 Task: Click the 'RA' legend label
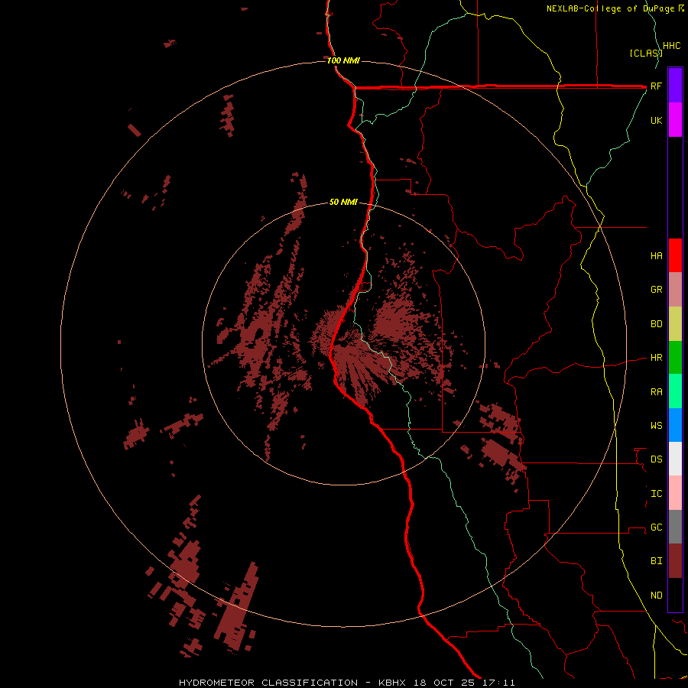(656, 392)
